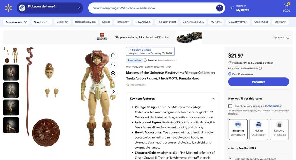Select the Shipping fulfillment option

tap(238, 129)
